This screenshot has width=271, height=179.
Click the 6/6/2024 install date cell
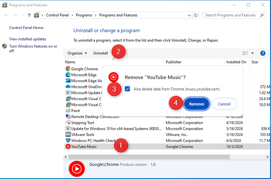click(233, 140)
